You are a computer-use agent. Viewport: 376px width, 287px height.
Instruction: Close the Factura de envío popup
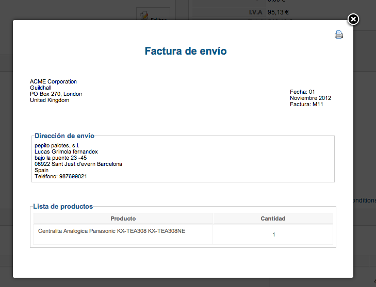tap(353, 20)
